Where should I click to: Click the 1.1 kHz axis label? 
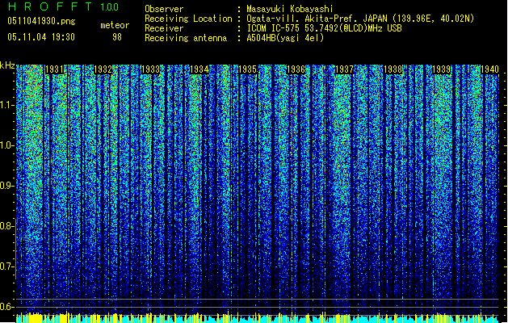click(6, 105)
